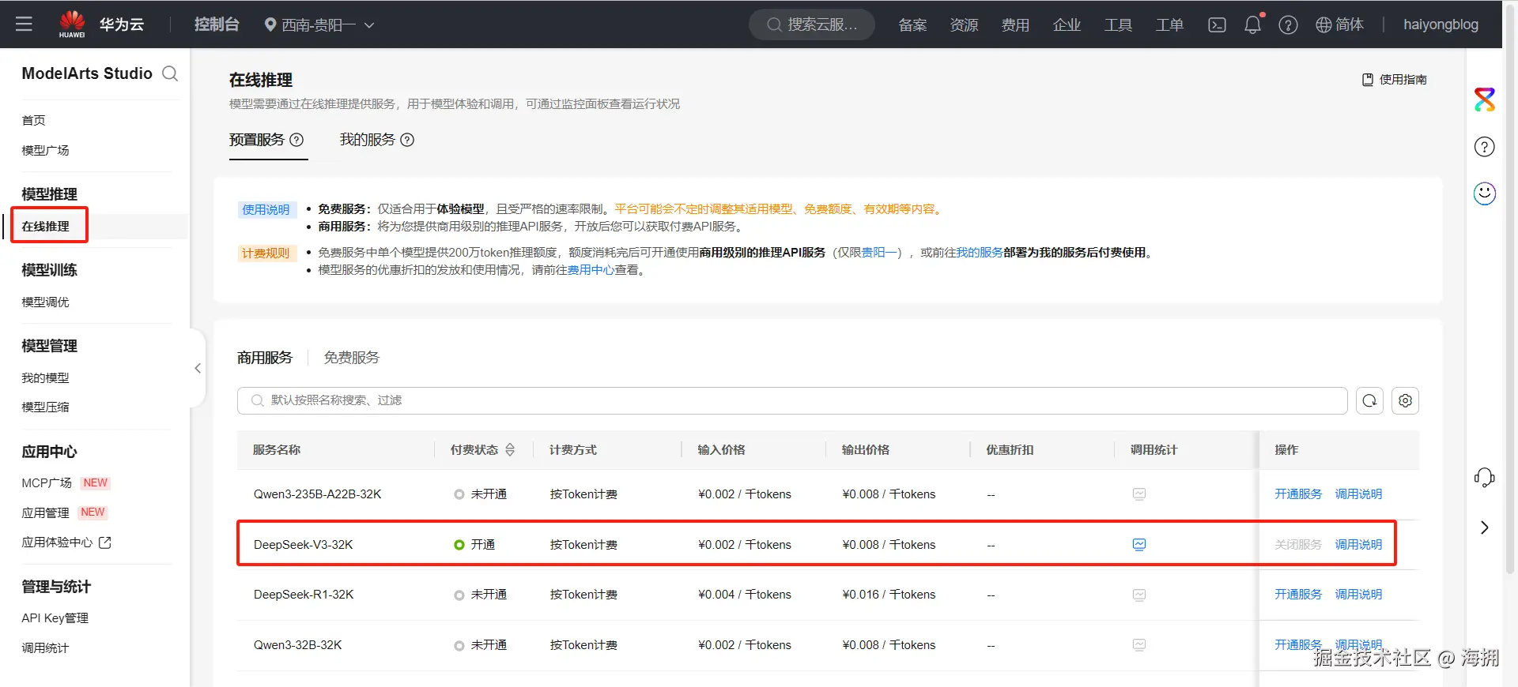Open 应用管理 in the sidebar
Viewport: 1518px width, 687px height.
pos(45,512)
